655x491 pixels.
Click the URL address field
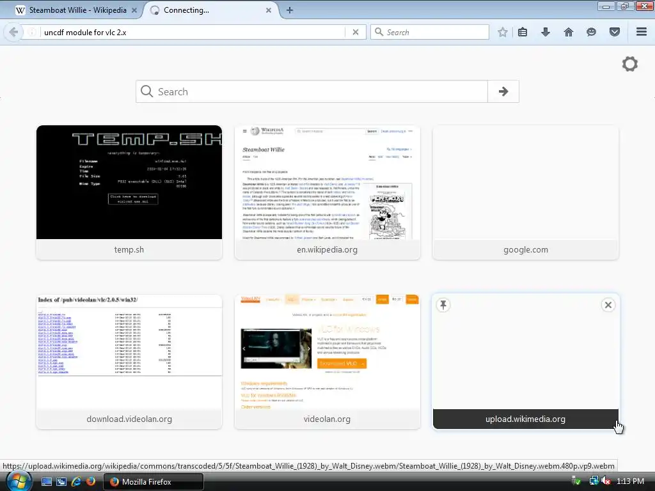point(192,32)
